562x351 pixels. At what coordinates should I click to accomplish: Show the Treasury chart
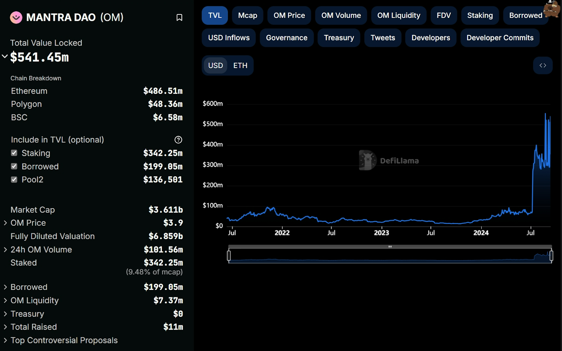pos(339,38)
